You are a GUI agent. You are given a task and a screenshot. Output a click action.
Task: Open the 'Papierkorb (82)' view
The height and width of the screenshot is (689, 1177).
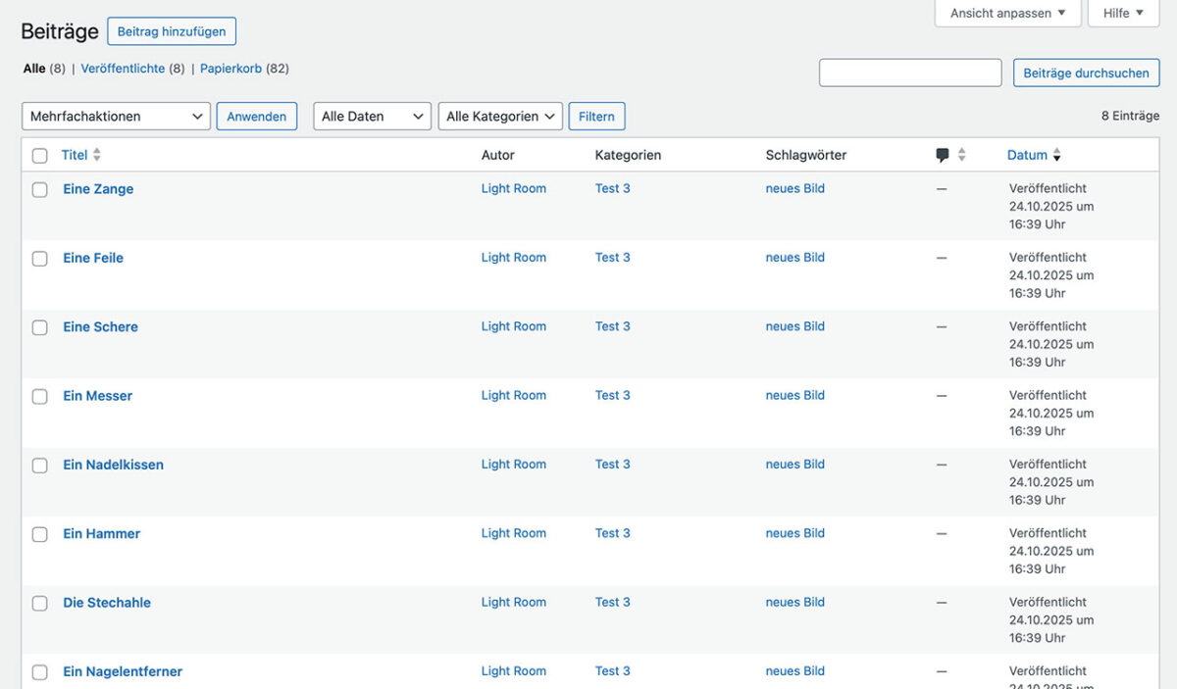[x=230, y=68]
